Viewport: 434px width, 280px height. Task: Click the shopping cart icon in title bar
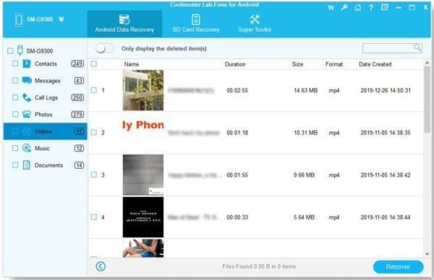[331, 8]
